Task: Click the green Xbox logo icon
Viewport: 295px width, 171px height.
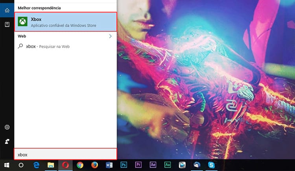Action: point(22,22)
